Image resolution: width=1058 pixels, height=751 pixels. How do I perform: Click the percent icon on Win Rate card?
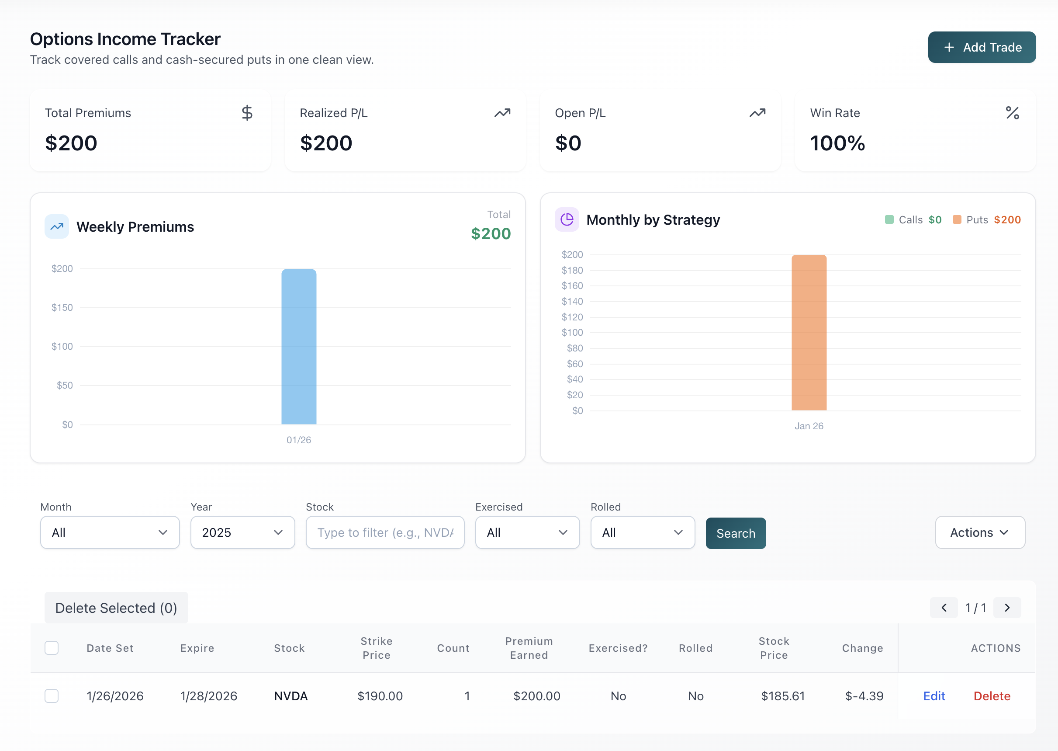click(x=1012, y=113)
